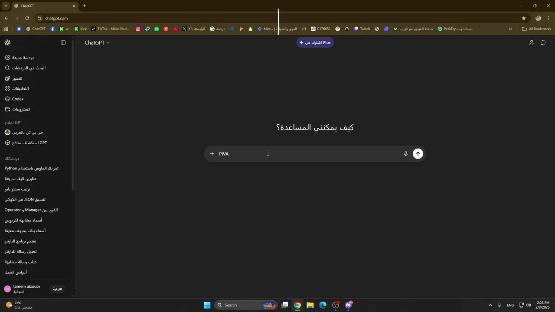Click the ChatGPT logo in the sidebar header

[8, 42]
